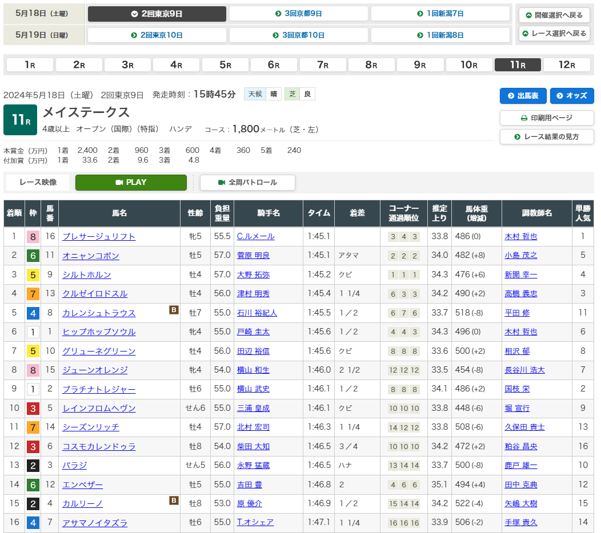Switch to race 12R tab
601x533 pixels.
coord(567,65)
